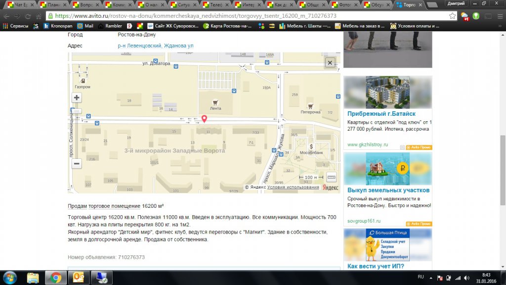This screenshot has width=506, height=285.
Task: Open File Explorer from the taskbar
Action: (33, 278)
